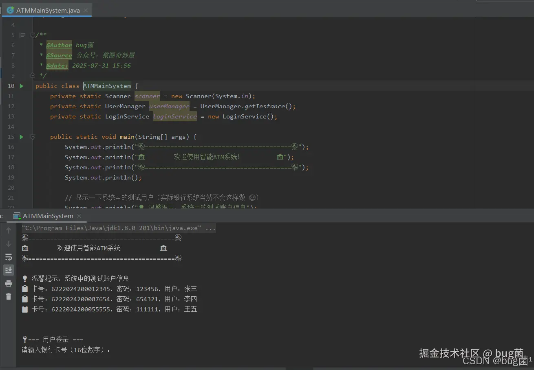Click the java.exe command line in console
The width and height of the screenshot is (534, 370).
coord(119,228)
